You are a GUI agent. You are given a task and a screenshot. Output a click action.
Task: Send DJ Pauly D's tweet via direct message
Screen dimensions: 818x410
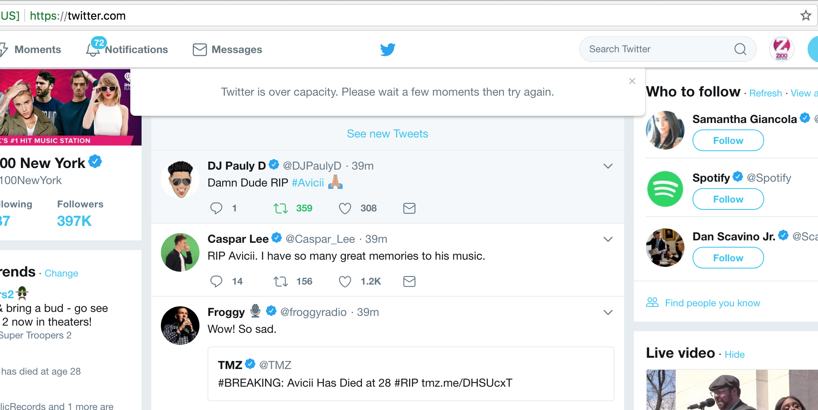409,208
